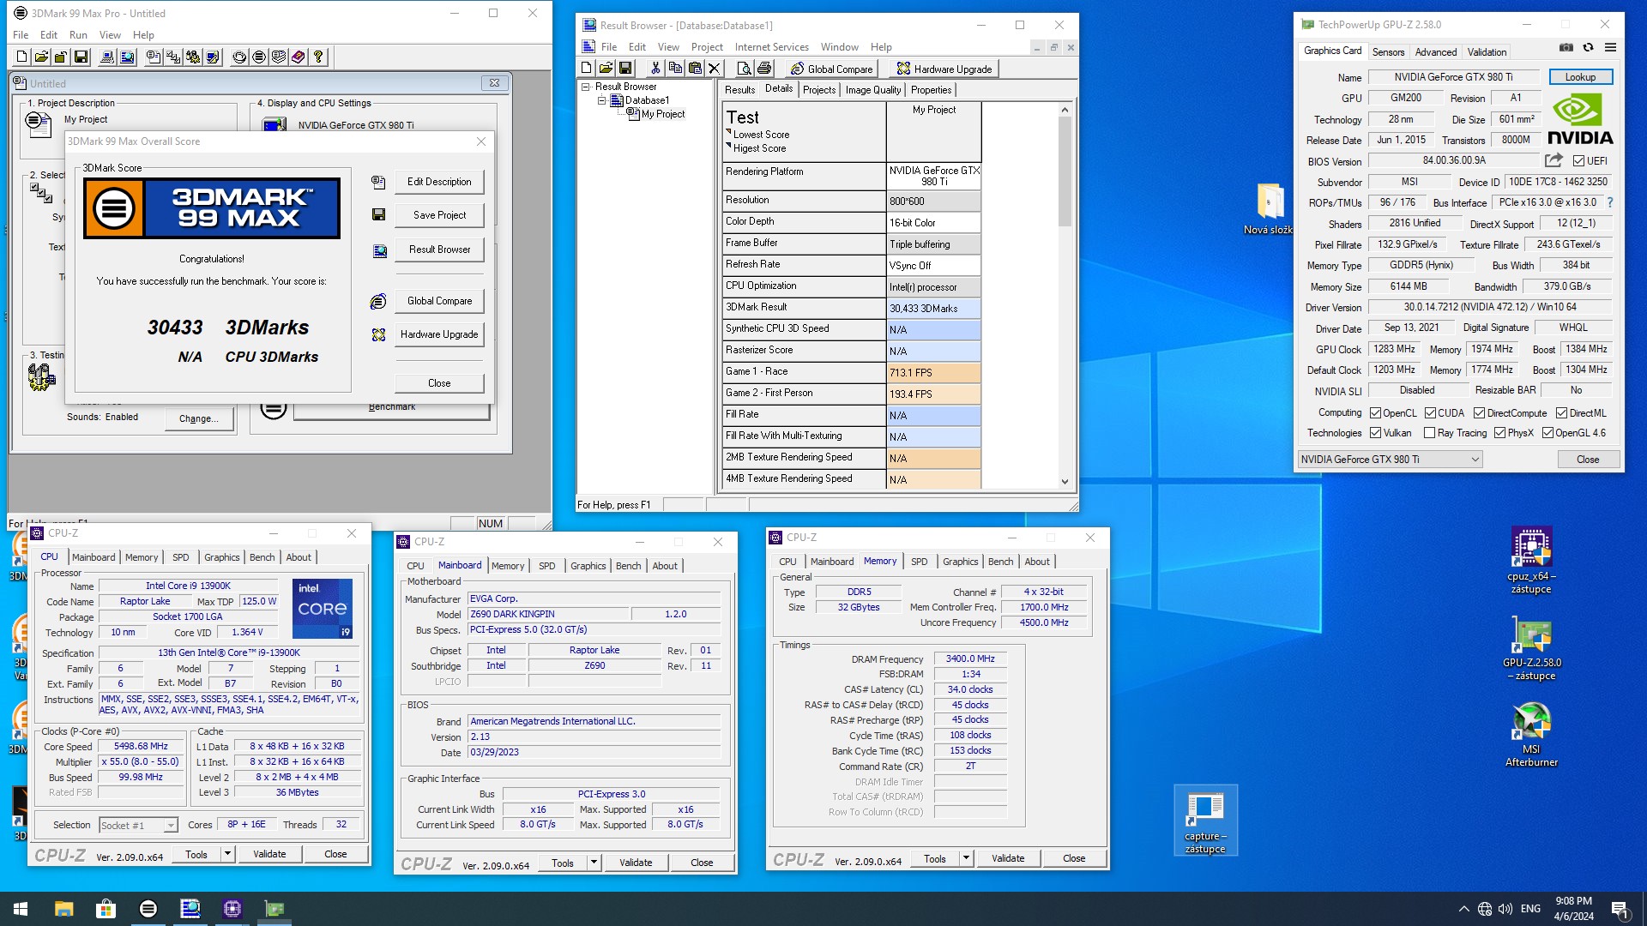Click the Print Preview icon in Result Browser toolbar
Screen dimensions: 1647x926
point(744,69)
